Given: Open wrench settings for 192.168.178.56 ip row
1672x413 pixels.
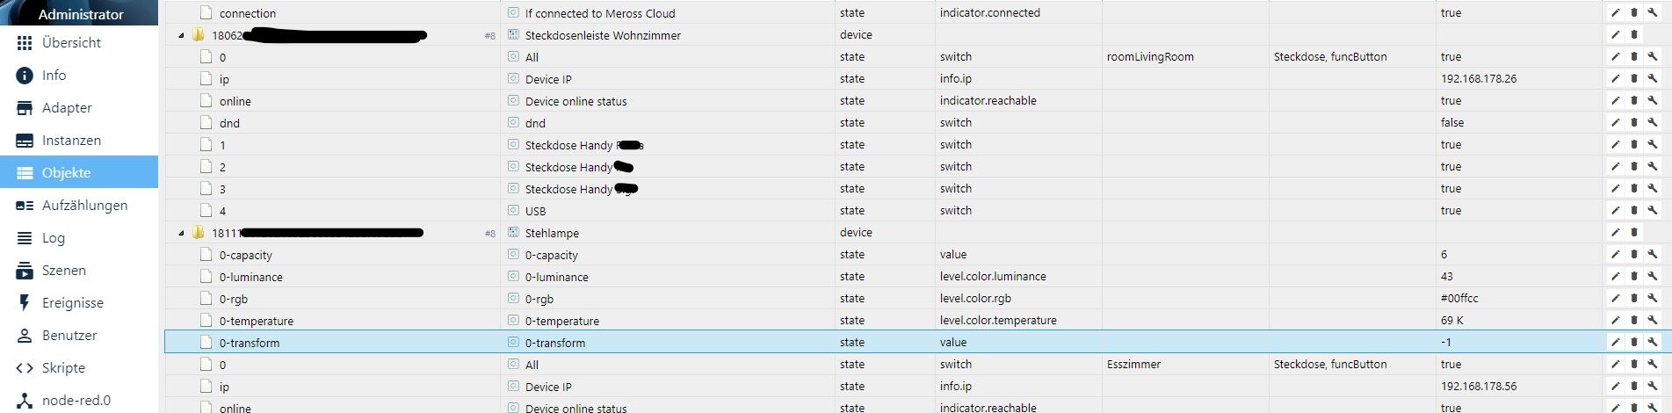Looking at the screenshot, I should [1653, 387].
